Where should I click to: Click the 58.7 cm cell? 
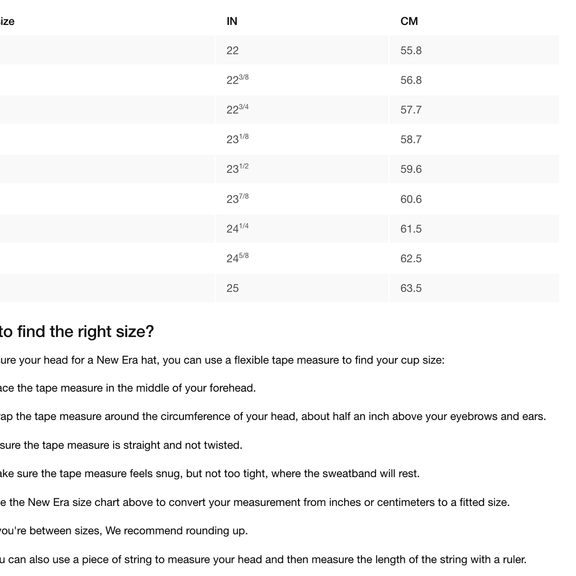474,140
